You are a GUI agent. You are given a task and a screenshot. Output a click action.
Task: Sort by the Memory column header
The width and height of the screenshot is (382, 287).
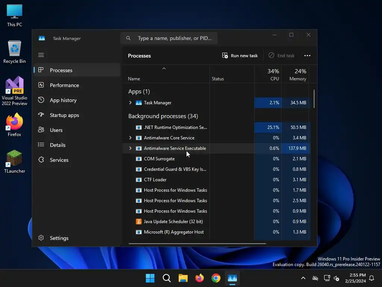point(295,74)
